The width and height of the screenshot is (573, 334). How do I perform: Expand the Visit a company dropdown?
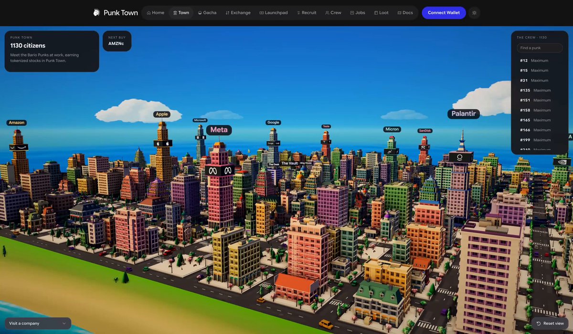click(38, 324)
